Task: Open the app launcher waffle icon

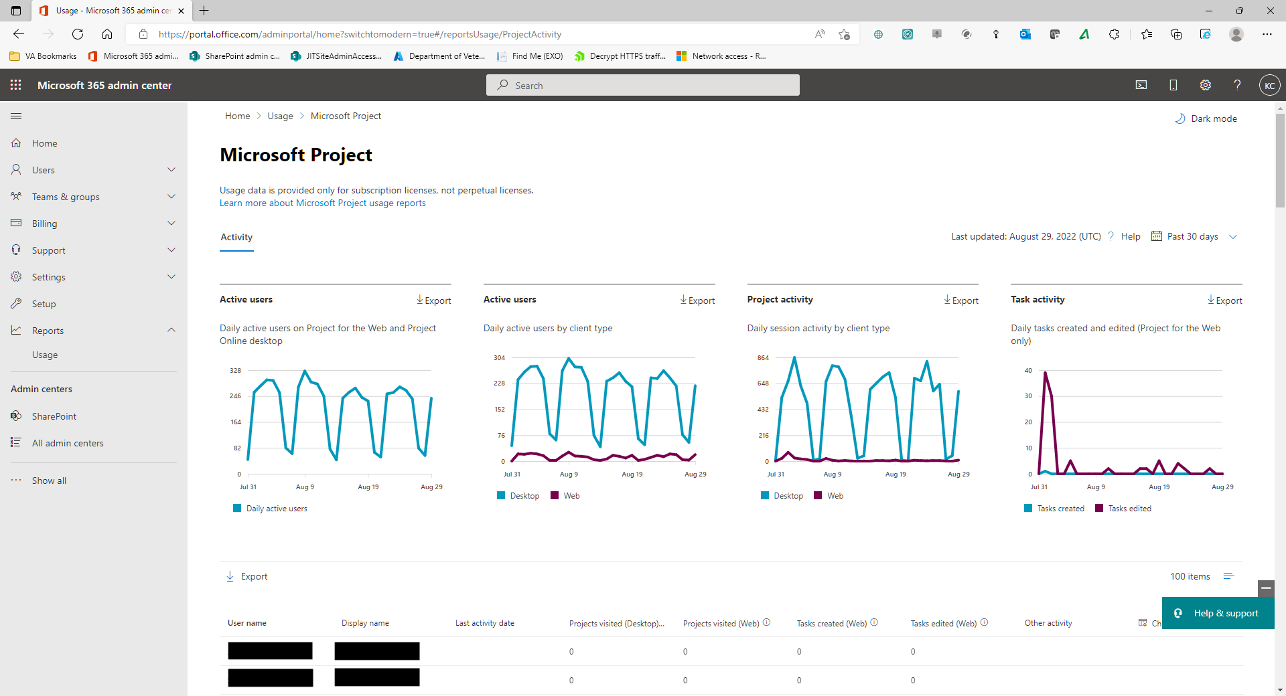Action: (16, 85)
